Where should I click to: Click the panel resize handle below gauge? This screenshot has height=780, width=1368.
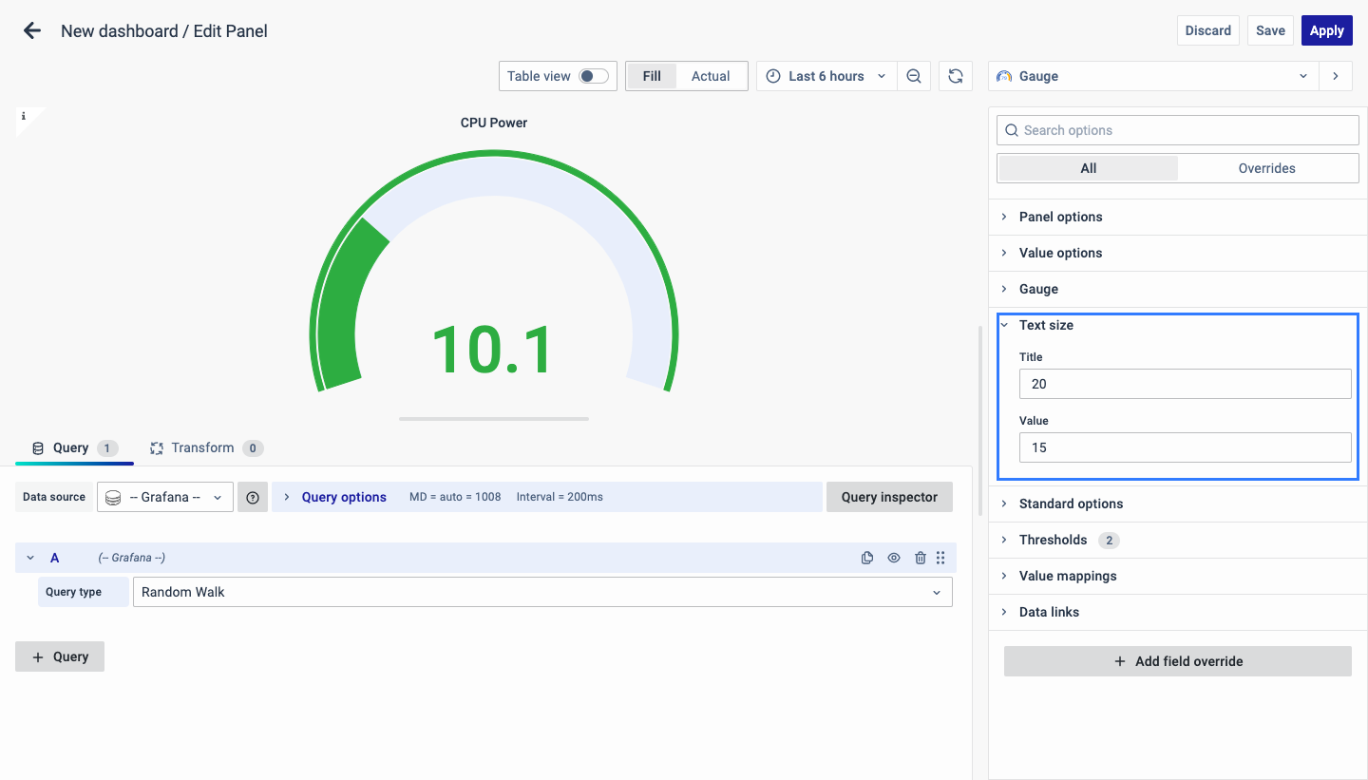[494, 418]
